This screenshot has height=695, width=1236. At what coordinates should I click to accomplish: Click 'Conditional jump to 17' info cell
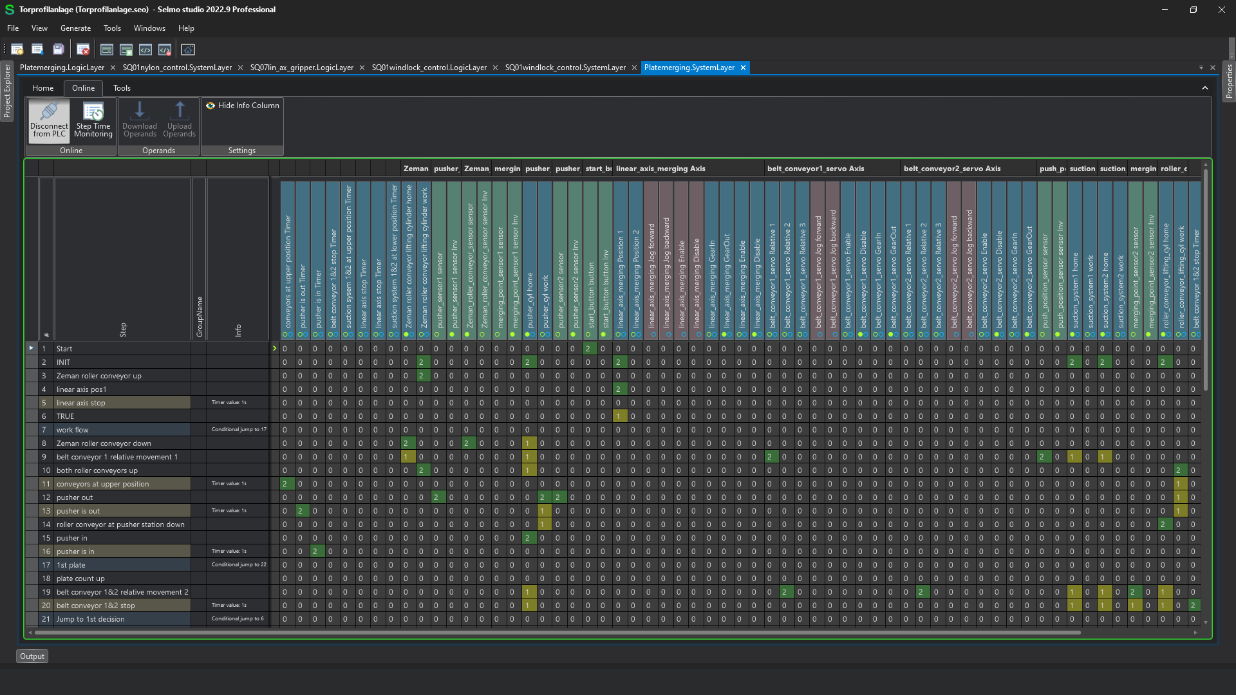click(x=238, y=430)
